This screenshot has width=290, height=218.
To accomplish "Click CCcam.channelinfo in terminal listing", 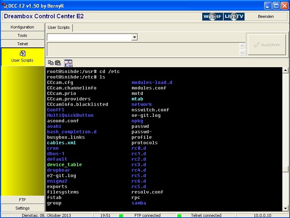I will 72,88.
